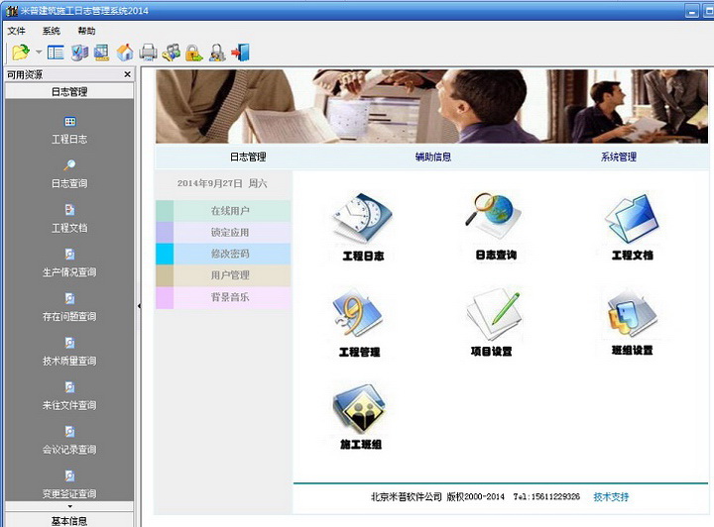The image size is (714, 527).
Task: Open the 帮助 menu
Action: point(86,31)
